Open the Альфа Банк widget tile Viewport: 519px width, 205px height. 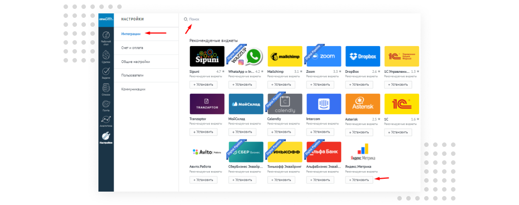pos(324,152)
